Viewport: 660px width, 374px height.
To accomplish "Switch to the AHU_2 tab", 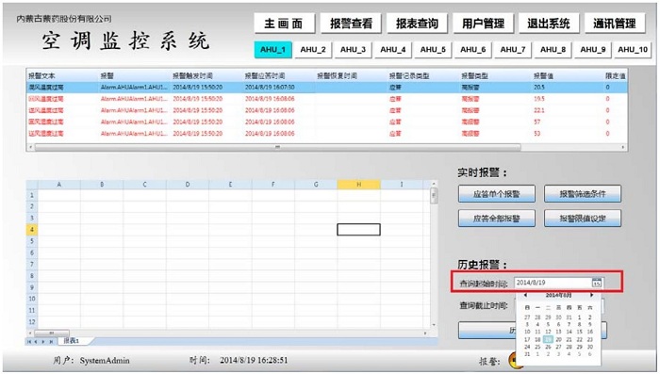I will (313, 50).
